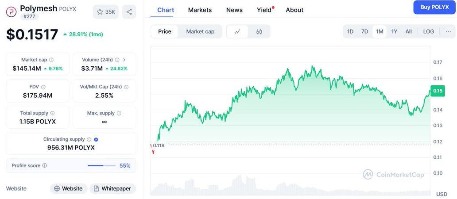Select the 1Y time range

394,31
